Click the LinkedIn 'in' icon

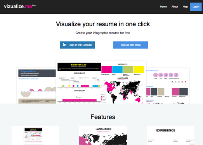coord(64,45)
